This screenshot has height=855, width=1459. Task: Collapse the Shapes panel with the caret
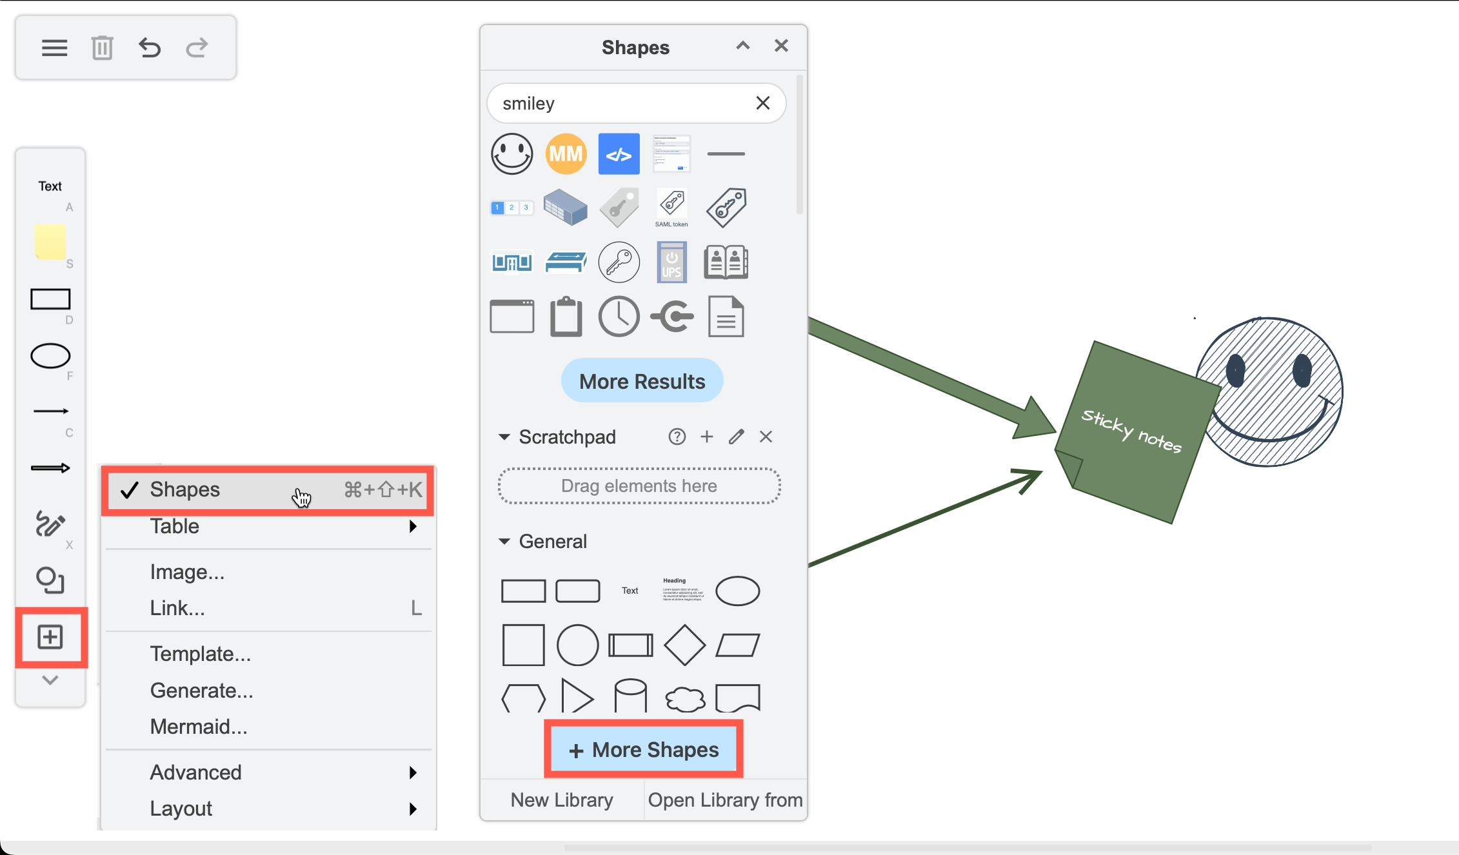(x=743, y=46)
